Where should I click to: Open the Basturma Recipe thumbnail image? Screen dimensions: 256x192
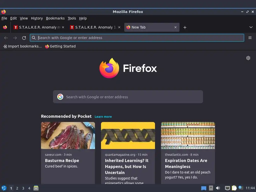click(x=68, y=135)
